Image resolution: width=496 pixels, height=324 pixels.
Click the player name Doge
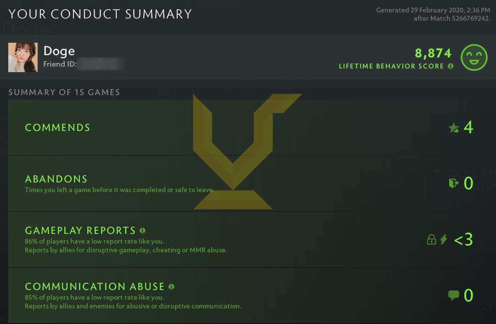(59, 51)
